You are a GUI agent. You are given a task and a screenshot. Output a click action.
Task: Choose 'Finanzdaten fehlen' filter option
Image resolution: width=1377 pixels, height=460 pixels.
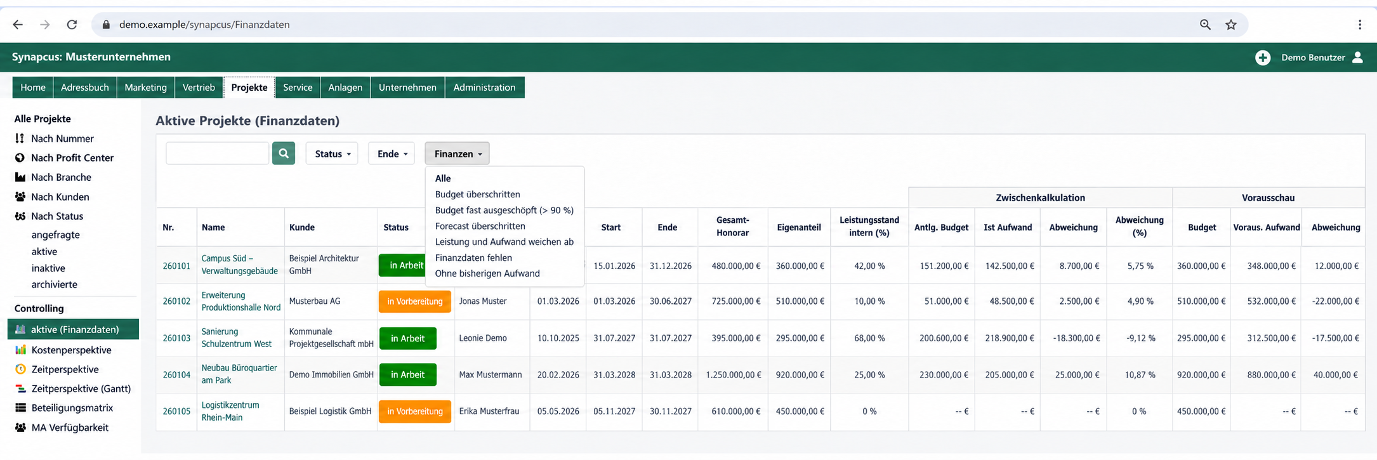pyautogui.click(x=473, y=258)
